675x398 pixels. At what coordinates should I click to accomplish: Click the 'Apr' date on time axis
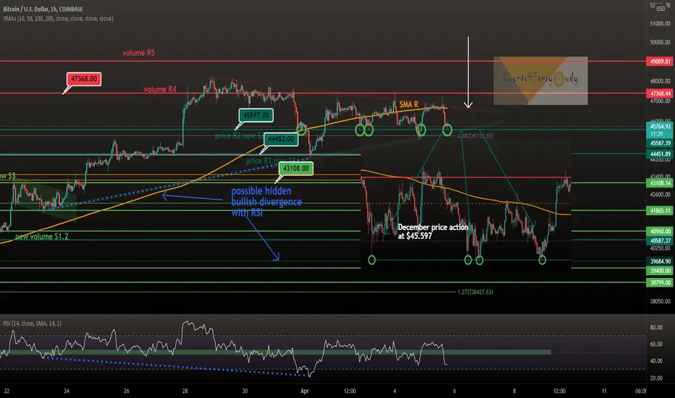(304, 391)
